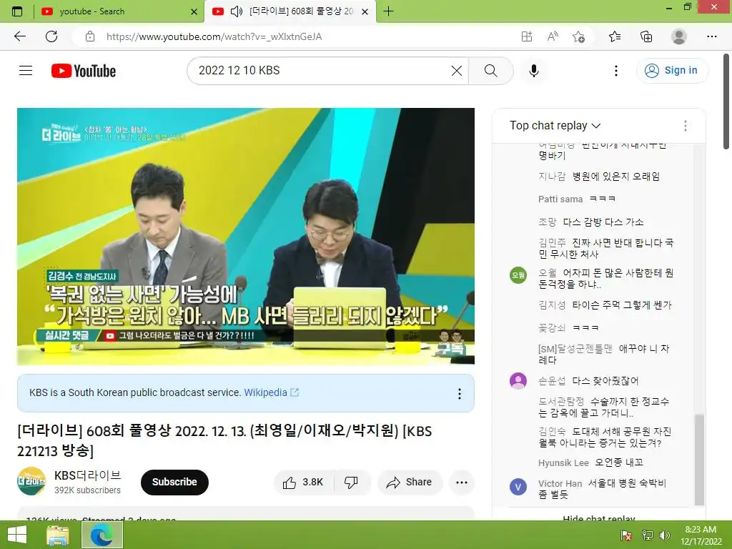Click the video player area
The height and width of the screenshot is (549, 732).
(x=246, y=236)
